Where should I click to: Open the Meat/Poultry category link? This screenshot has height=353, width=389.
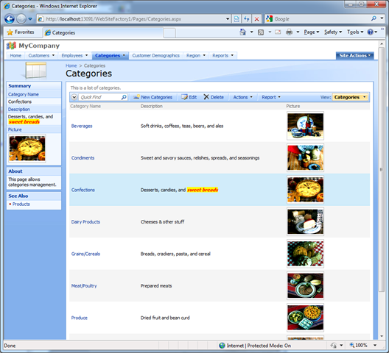[x=84, y=286]
